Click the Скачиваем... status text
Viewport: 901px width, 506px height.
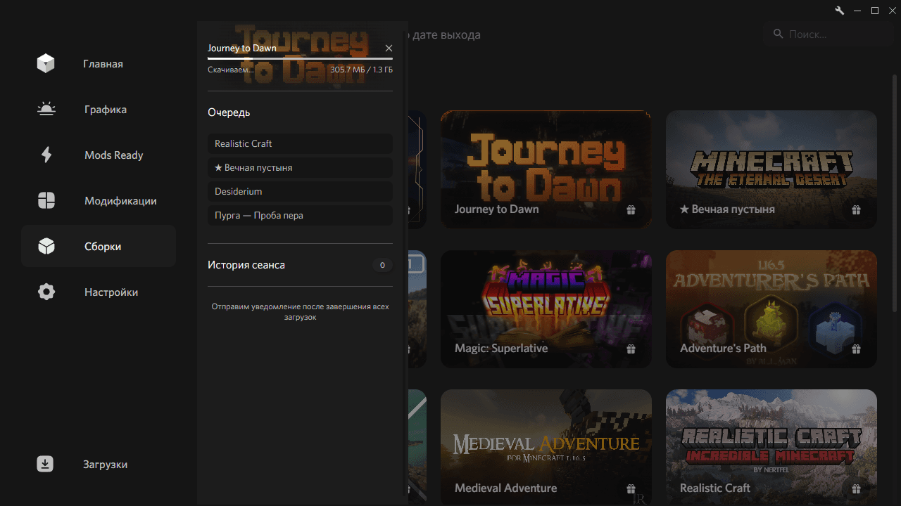click(x=230, y=70)
